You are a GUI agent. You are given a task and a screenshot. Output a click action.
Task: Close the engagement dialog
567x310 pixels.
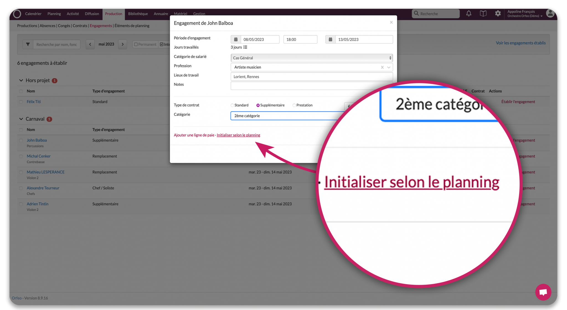391,22
